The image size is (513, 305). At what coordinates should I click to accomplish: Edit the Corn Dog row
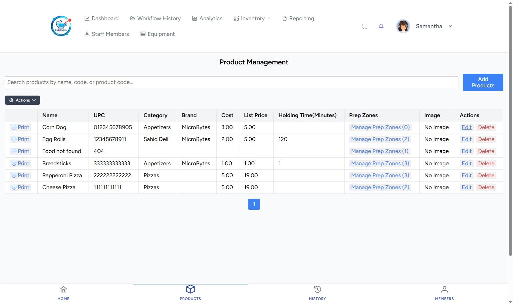click(466, 127)
